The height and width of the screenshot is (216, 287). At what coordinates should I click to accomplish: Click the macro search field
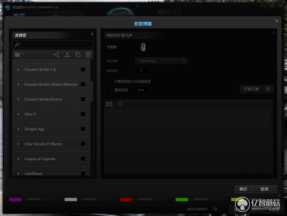[53, 44]
